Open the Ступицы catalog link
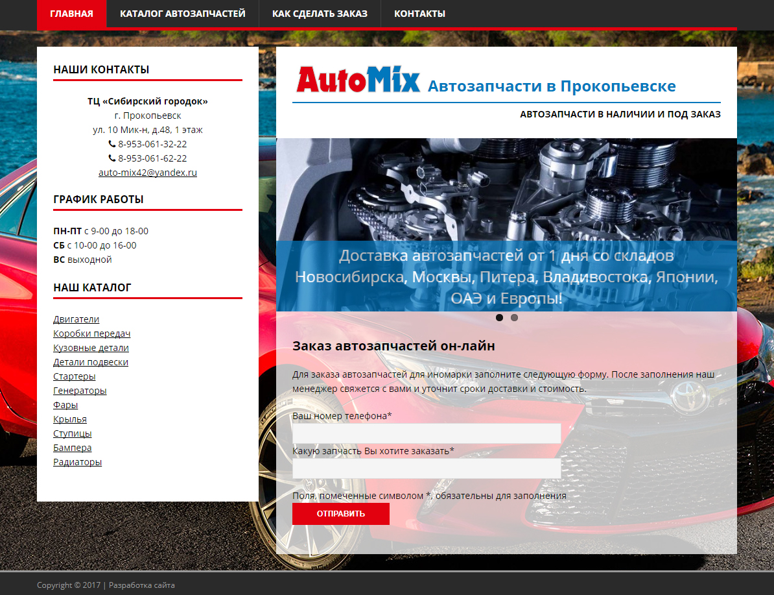The height and width of the screenshot is (595, 774). pyautogui.click(x=73, y=434)
